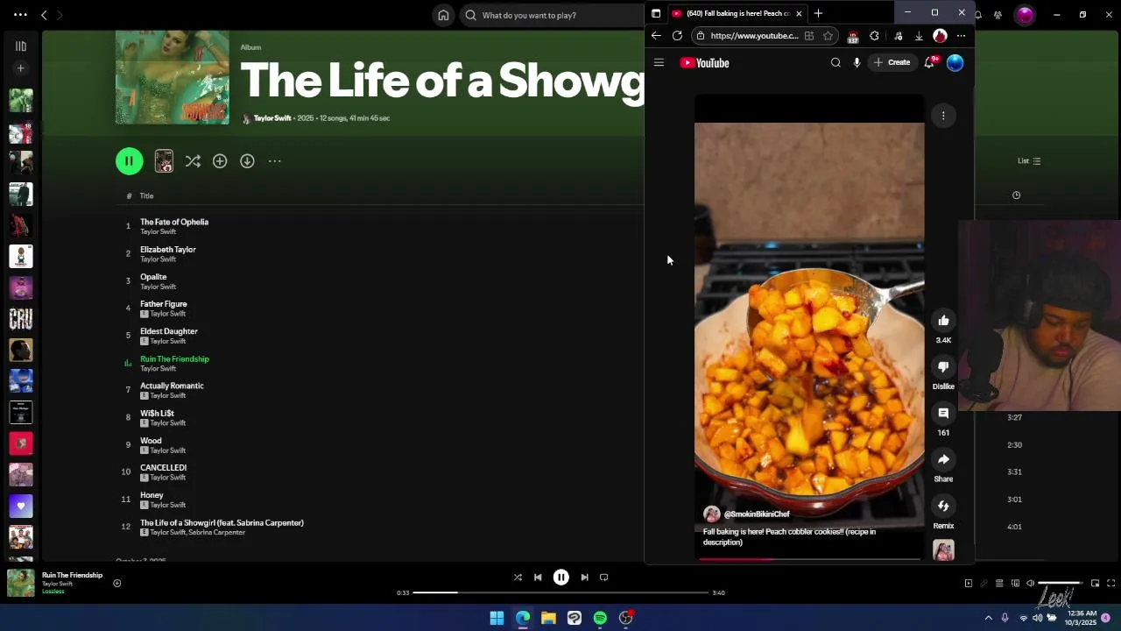Open the Connect to a device menu
The image size is (1121, 631).
[1015, 583]
